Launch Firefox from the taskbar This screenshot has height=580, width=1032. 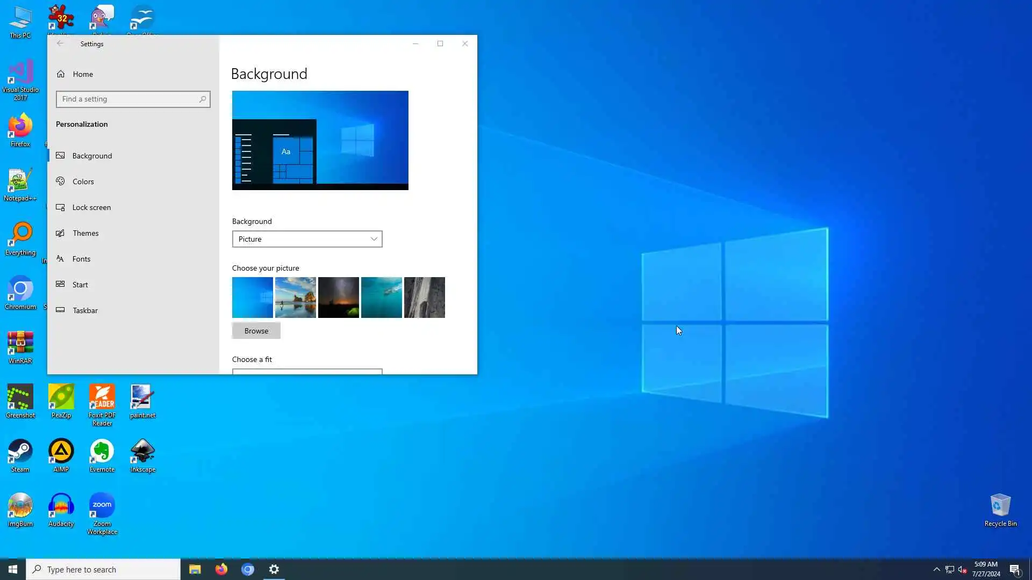coord(221,569)
